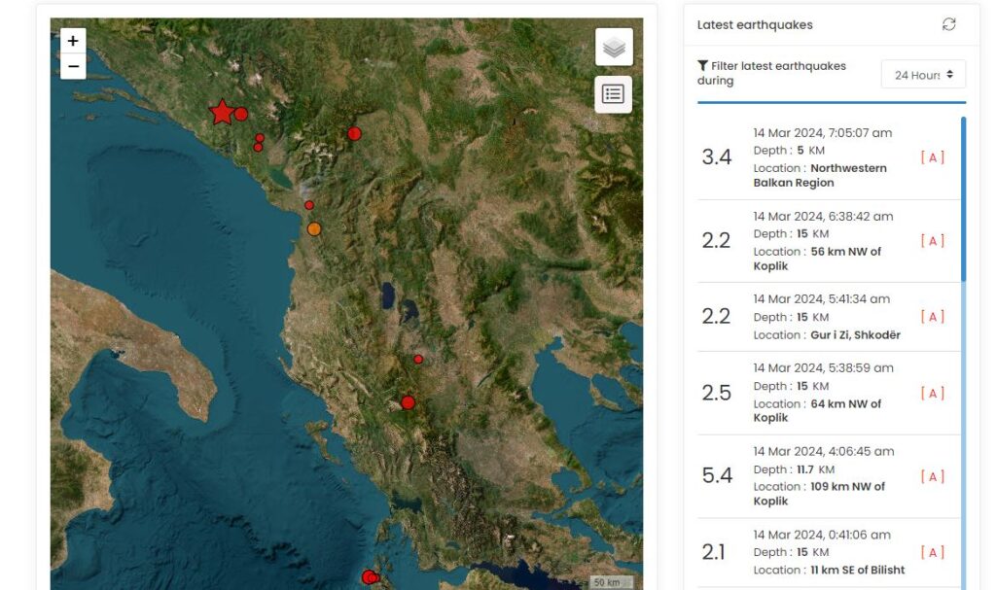Open the map layers selector
Viewport: 996px width, 590px height.
point(614,48)
